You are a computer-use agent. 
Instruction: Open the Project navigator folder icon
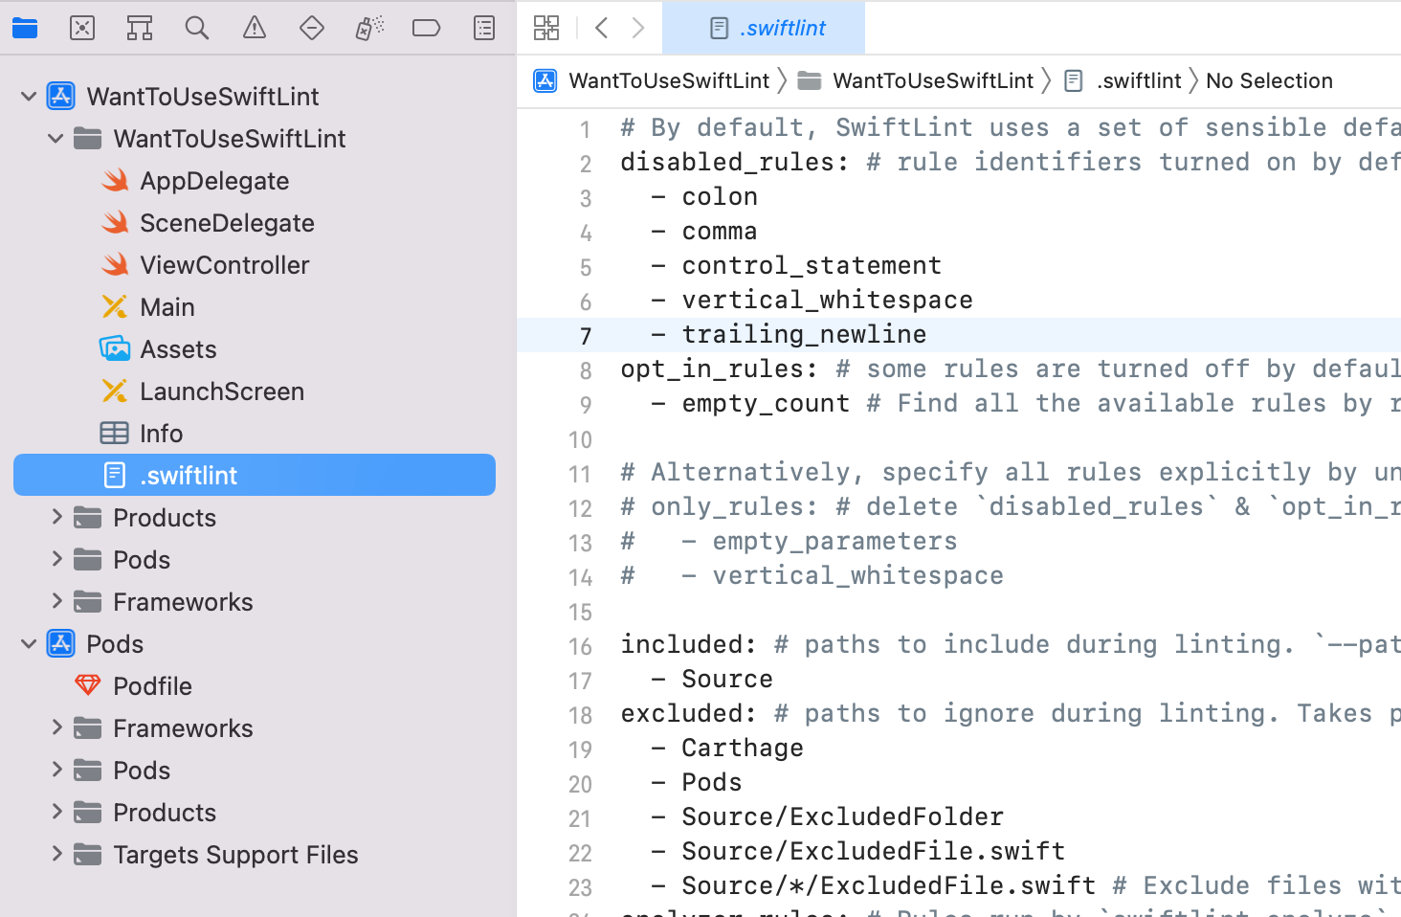point(25,28)
